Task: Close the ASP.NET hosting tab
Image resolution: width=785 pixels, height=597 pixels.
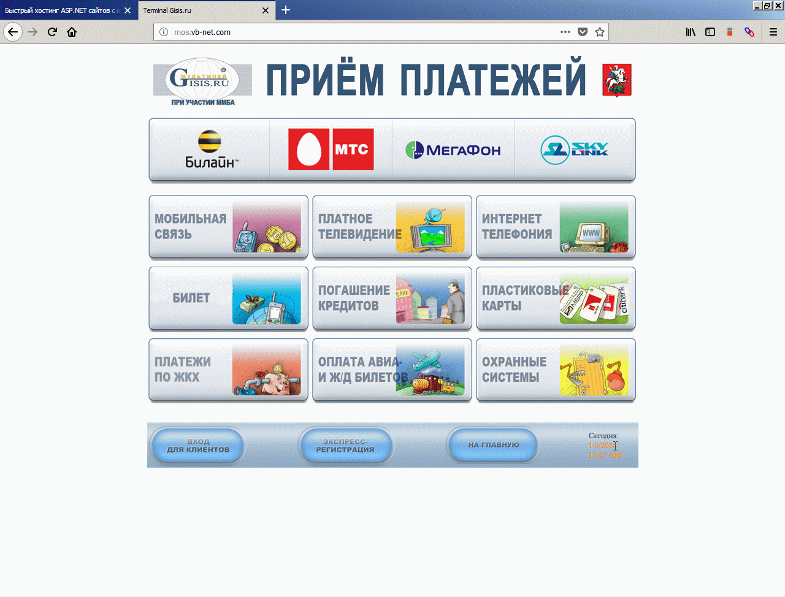Action: pos(128,10)
